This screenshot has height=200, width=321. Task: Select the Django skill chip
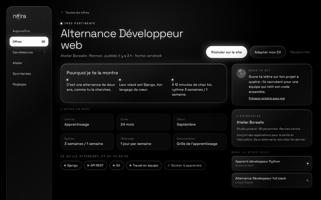pos(71,165)
